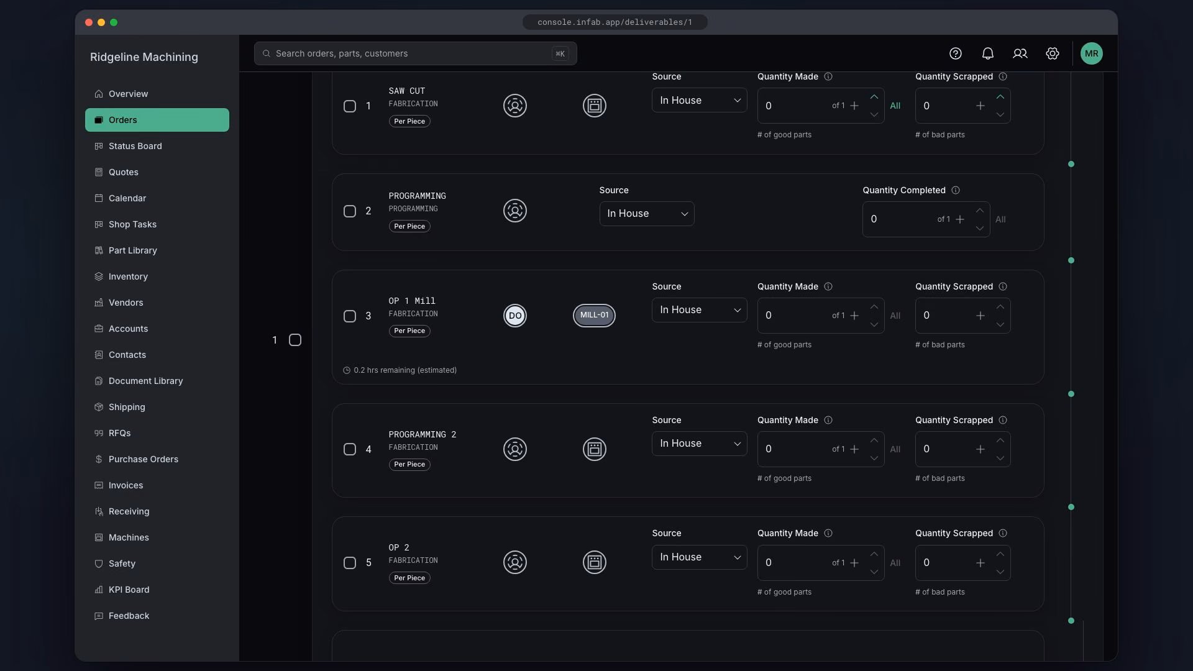Increment OP 2 Quantity Made up arrow
The width and height of the screenshot is (1193, 671).
(874, 554)
